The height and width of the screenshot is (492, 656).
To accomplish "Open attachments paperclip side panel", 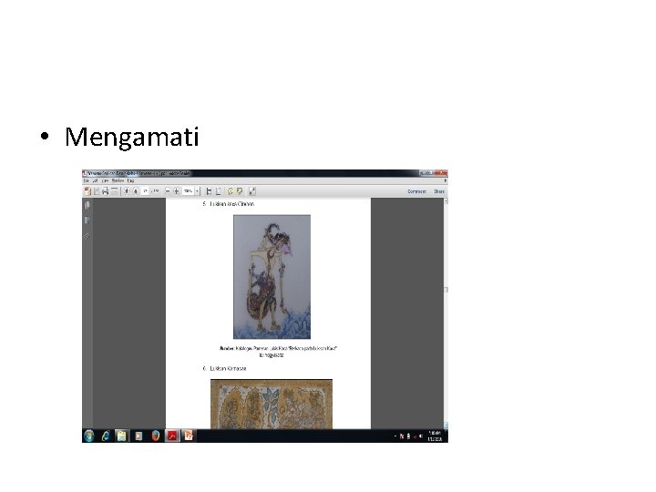I will pyautogui.click(x=87, y=236).
